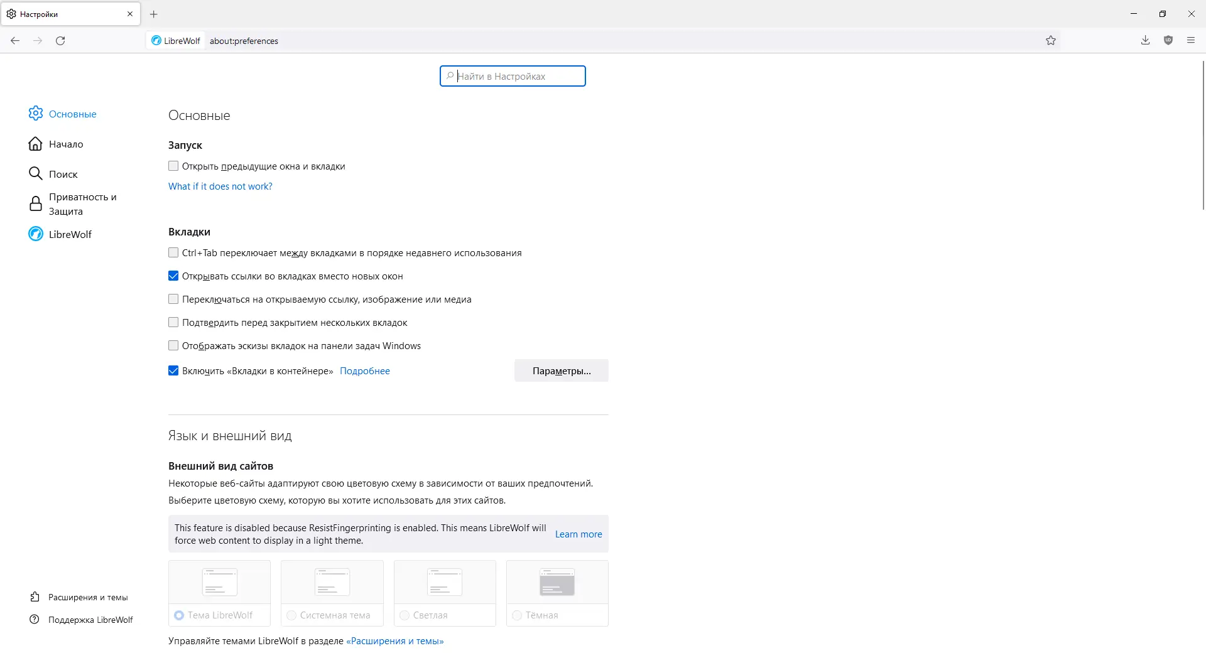Disable Открывать ссылки во вкладках вместо новых окон
1206x653 pixels.
[173, 276]
